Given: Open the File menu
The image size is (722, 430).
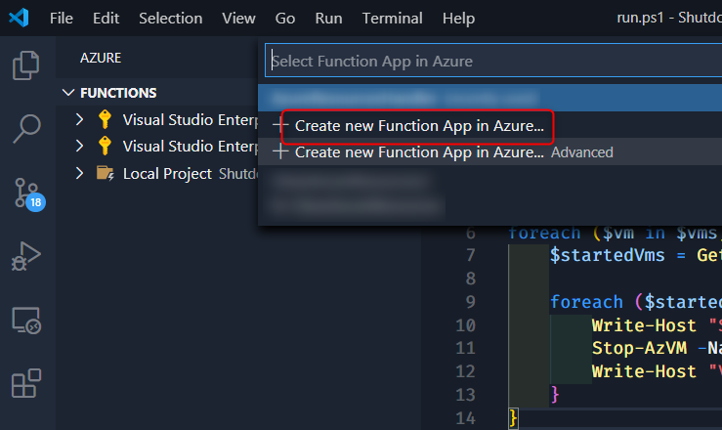Looking at the screenshot, I should click(61, 19).
